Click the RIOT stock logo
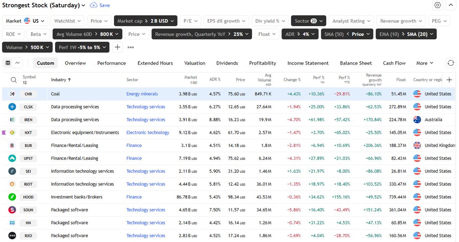Screen dimensions: 459x242 point(13,184)
